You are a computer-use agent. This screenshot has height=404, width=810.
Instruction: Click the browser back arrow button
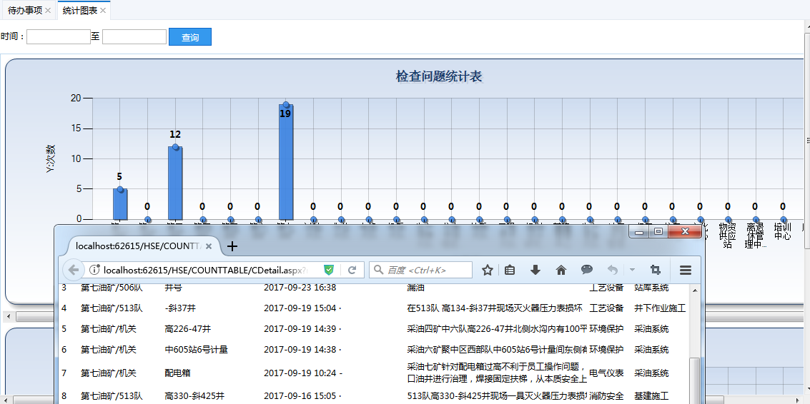click(74, 270)
